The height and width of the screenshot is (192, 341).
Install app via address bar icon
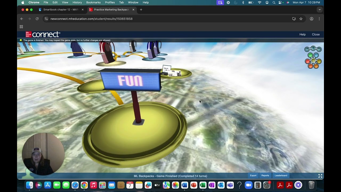coord(294,19)
